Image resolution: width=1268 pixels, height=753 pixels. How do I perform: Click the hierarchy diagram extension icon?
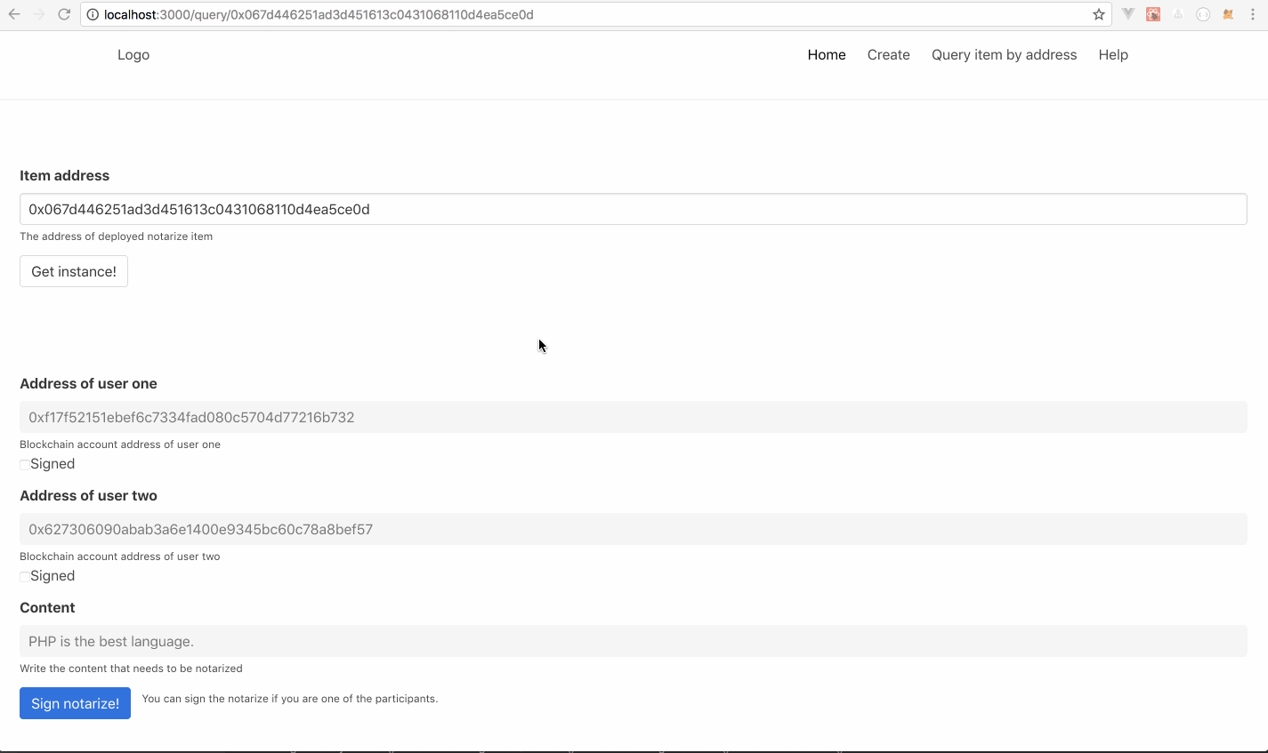(x=1178, y=14)
